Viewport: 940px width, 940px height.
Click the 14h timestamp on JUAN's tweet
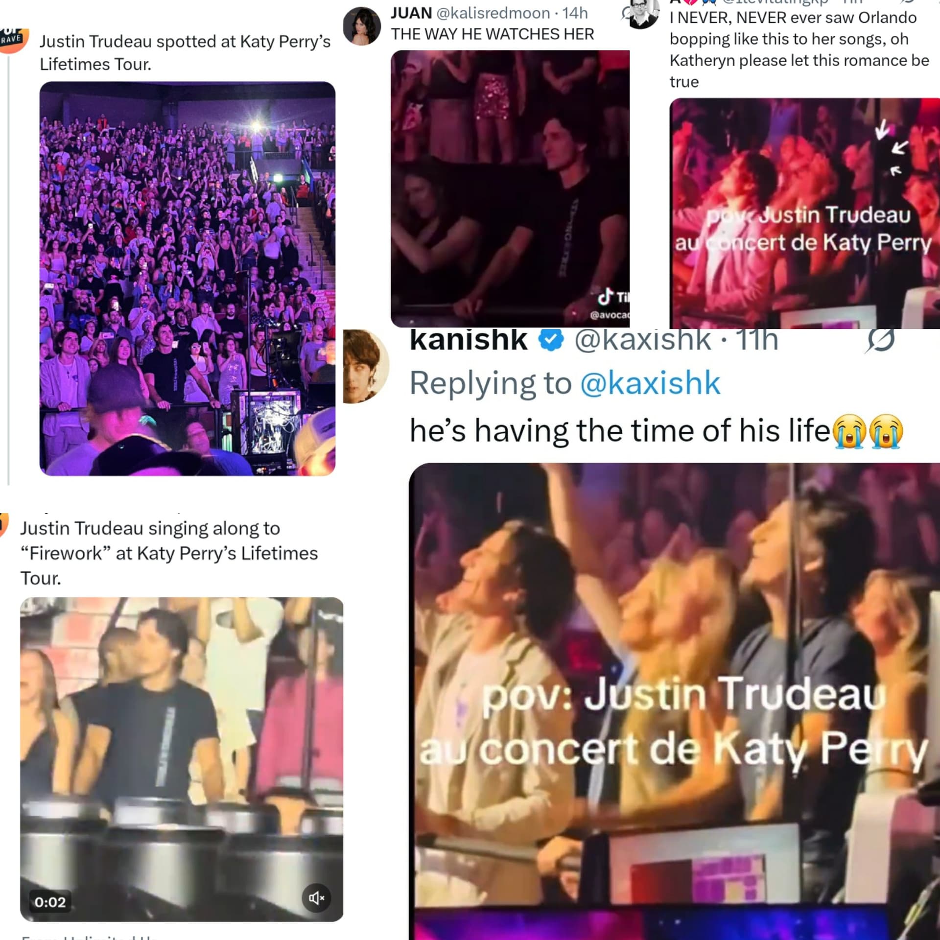(575, 13)
